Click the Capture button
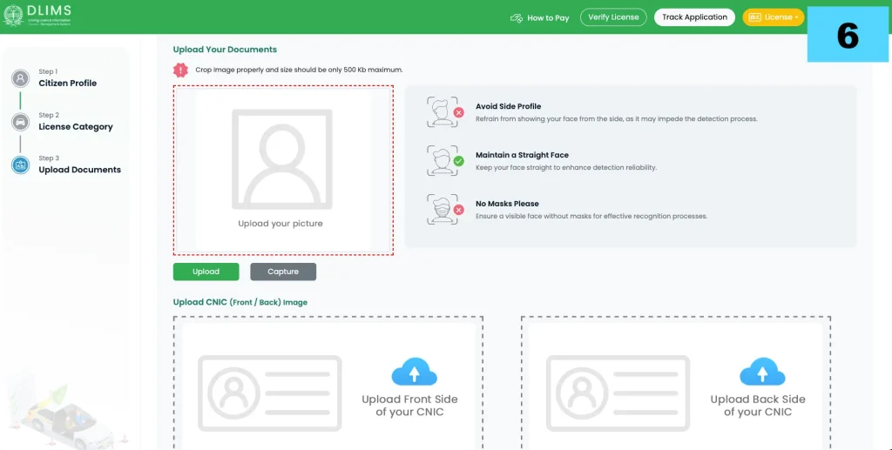The image size is (892, 450). [x=283, y=272]
